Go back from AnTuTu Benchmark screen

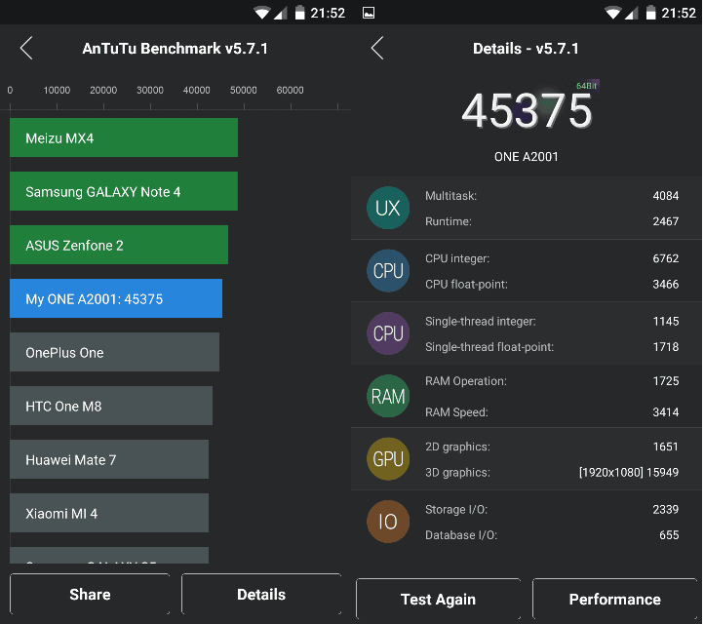tap(26, 48)
